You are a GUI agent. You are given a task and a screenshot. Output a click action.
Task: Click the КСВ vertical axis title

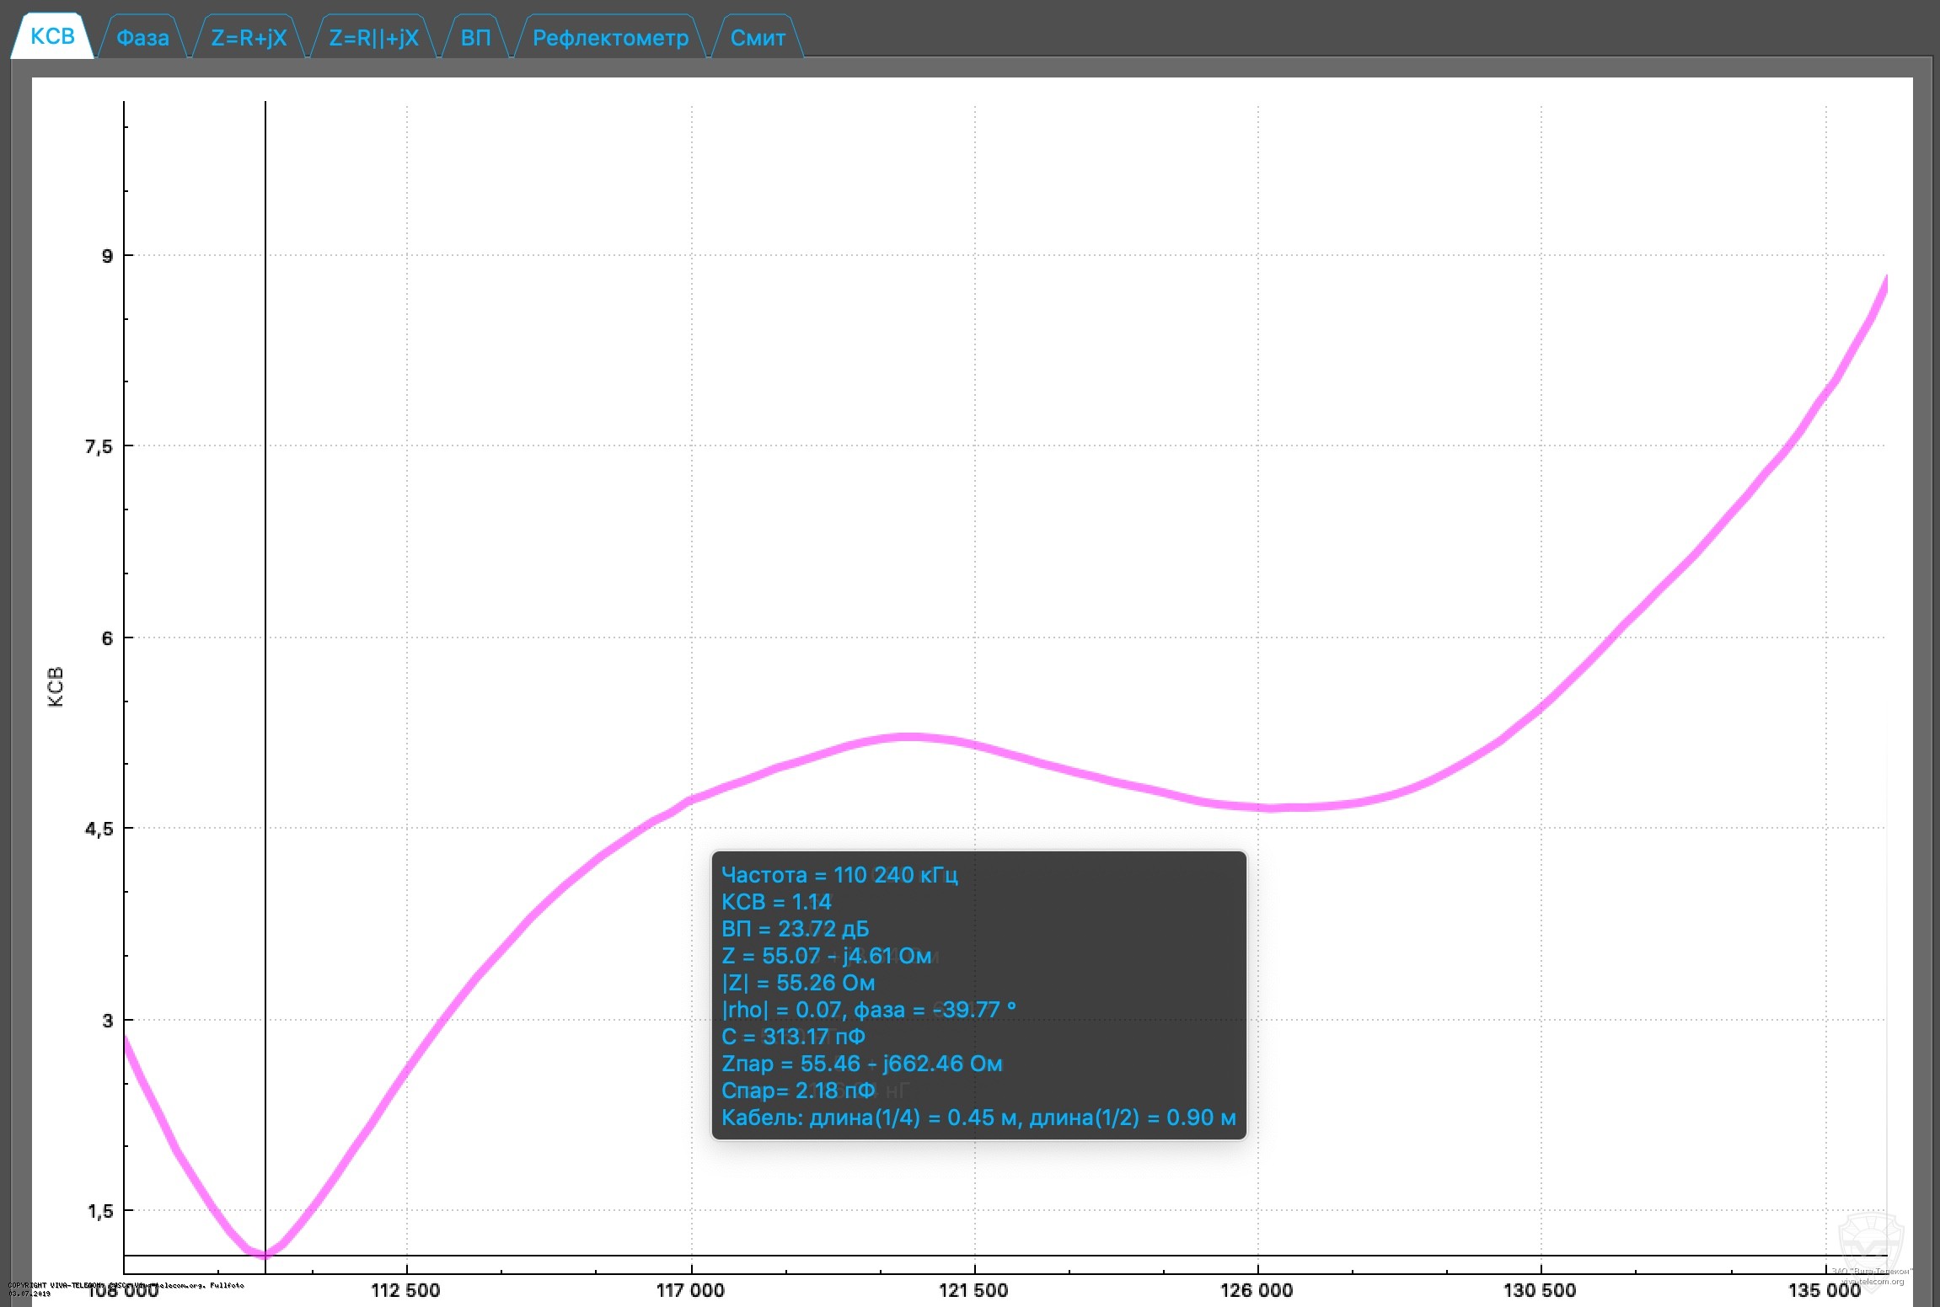coord(56,686)
